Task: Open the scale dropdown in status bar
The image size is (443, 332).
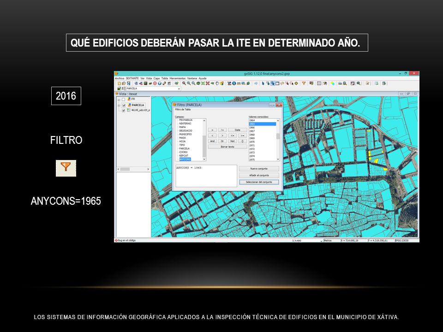Action: coord(321,241)
